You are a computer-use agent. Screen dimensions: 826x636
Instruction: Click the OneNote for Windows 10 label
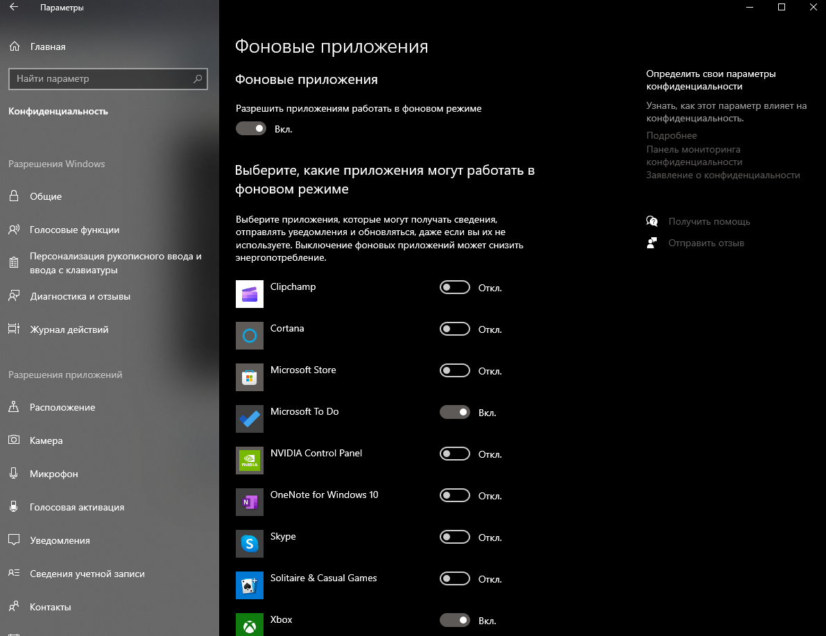(324, 495)
